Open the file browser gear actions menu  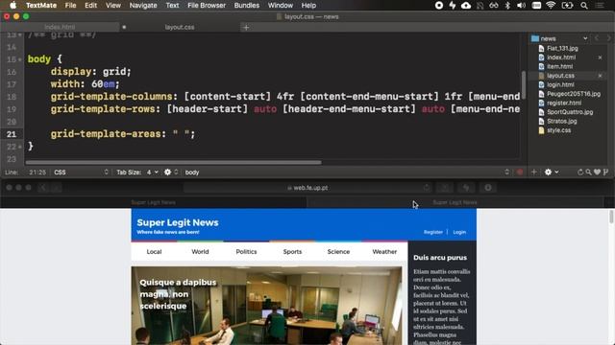click(551, 172)
